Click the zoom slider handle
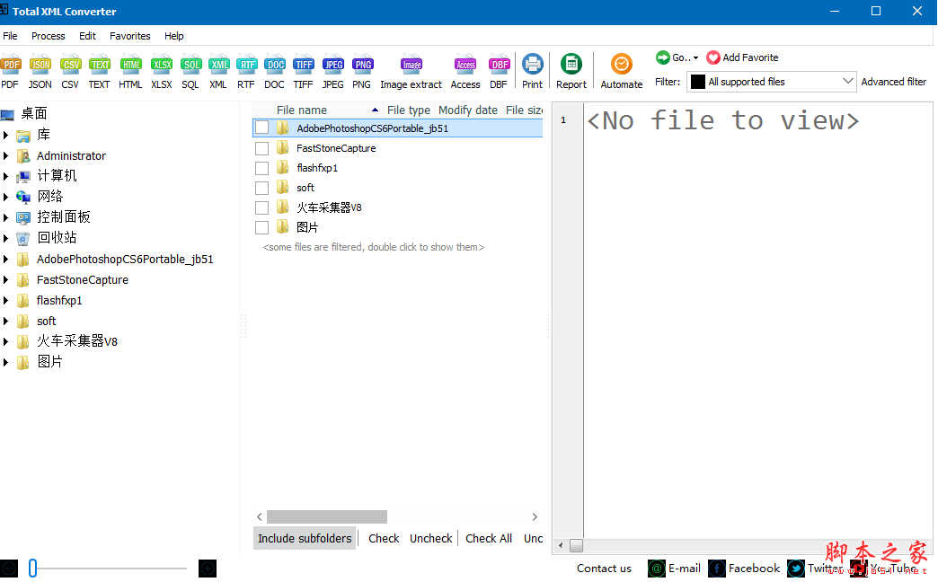Viewport: 938px width, 582px height. pyautogui.click(x=33, y=569)
